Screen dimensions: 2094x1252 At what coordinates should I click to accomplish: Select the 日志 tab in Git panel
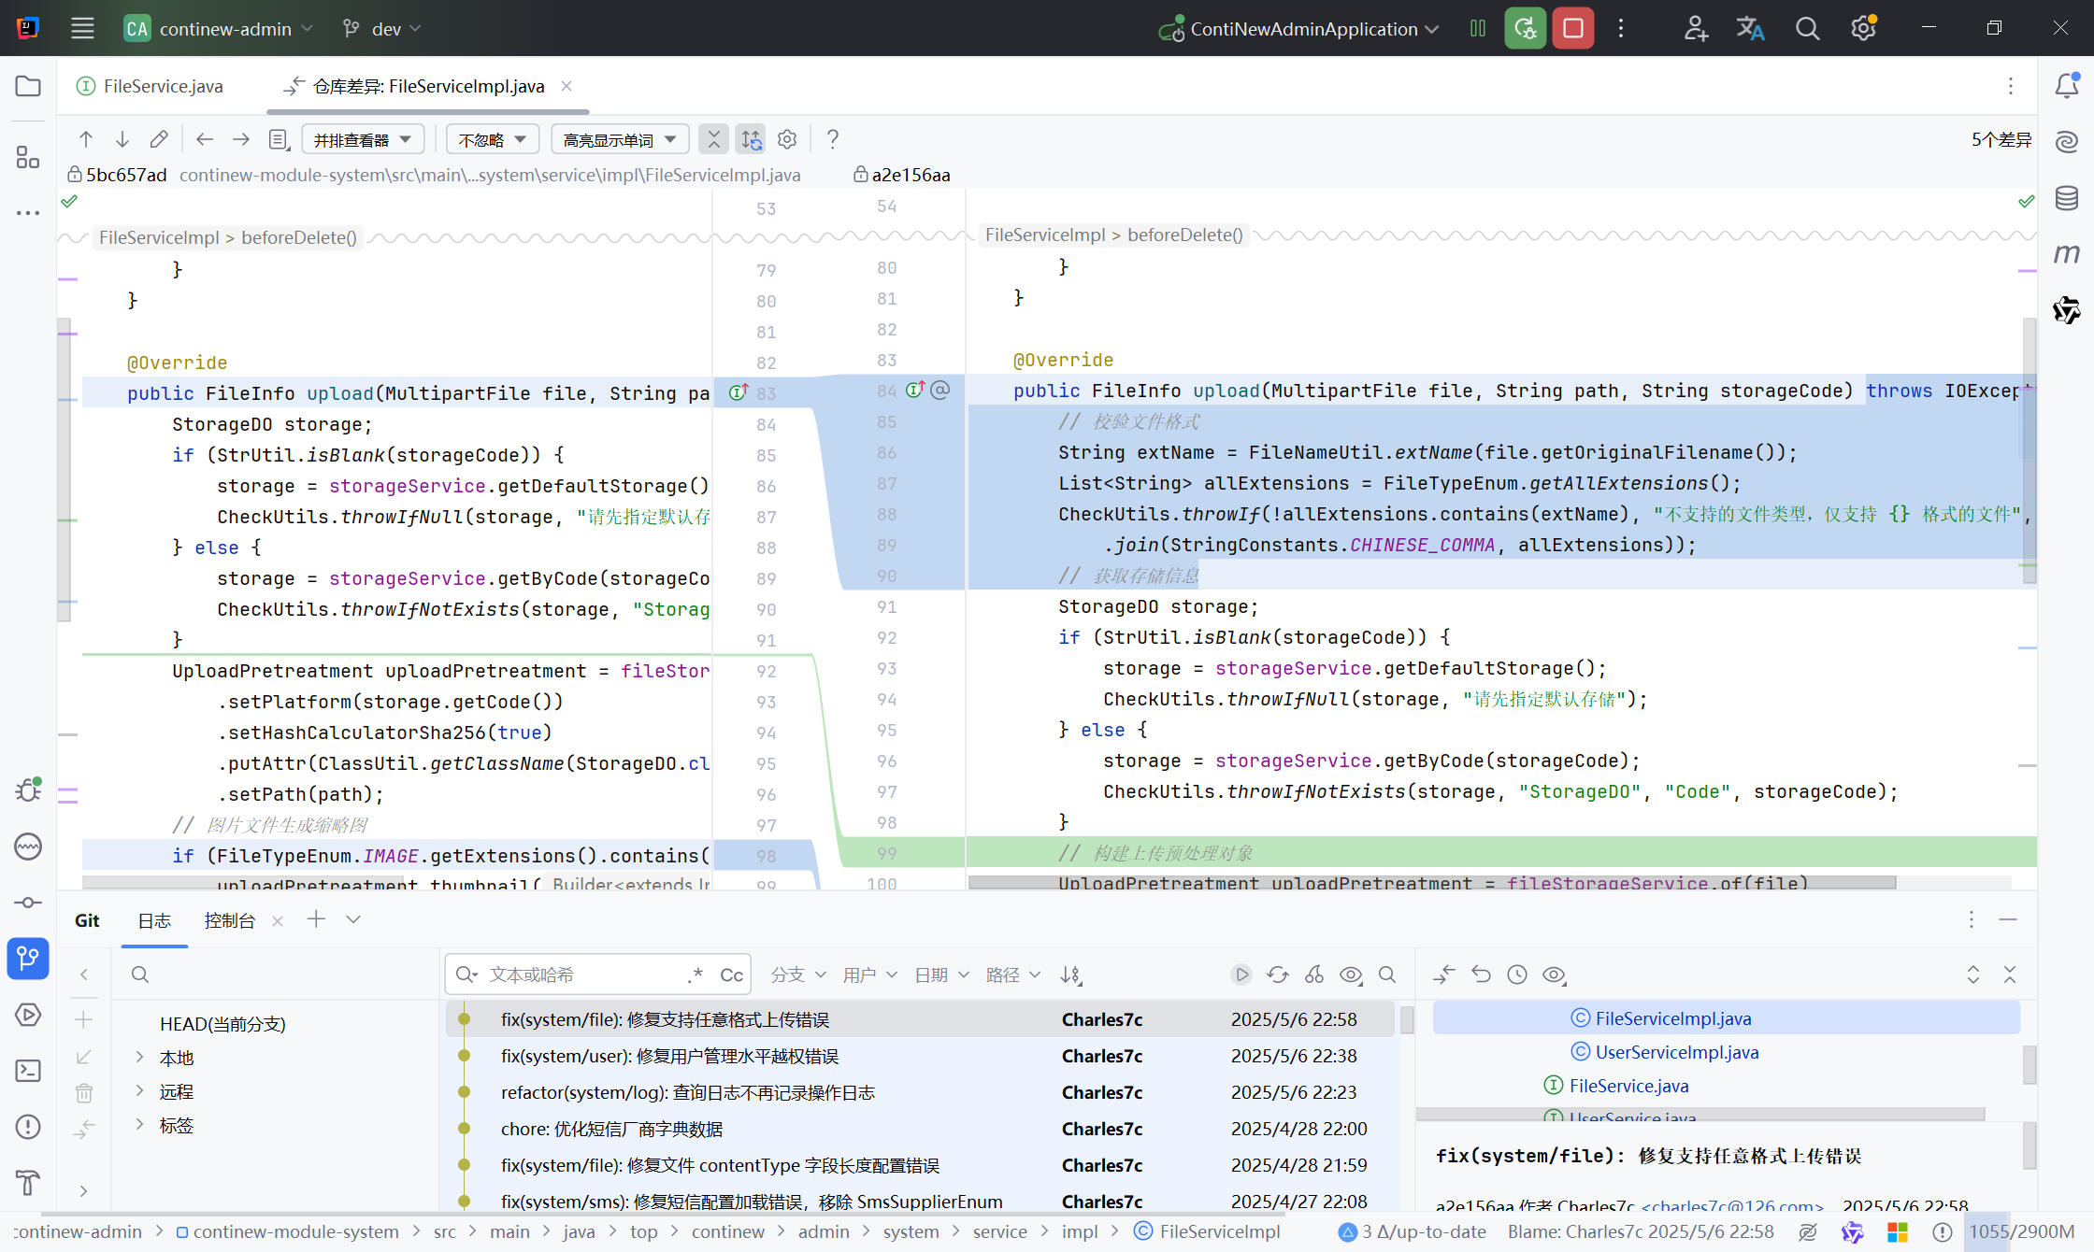pos(154,920)
